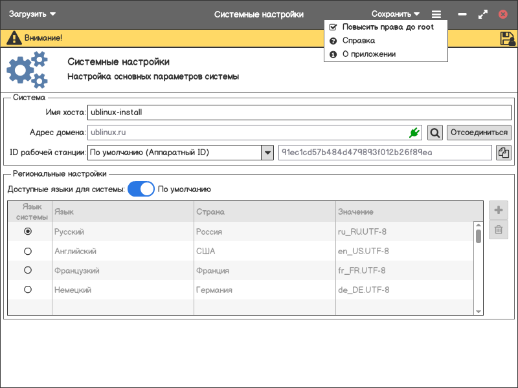Toggle the default available languages switch
Viewport: 518px width, 388px height.
(141, 189)
